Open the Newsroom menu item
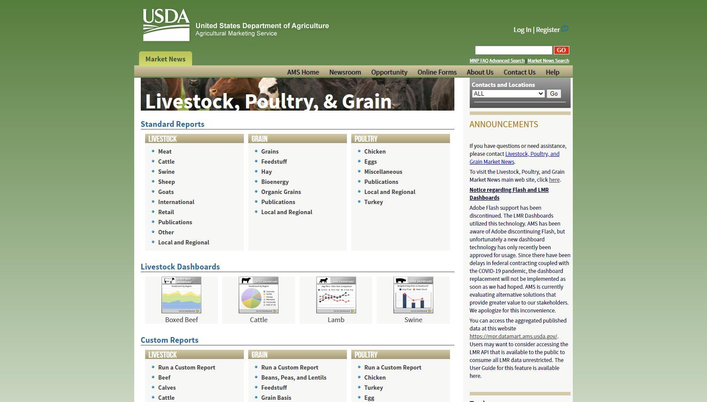This screenshot has height=402, width=707. [x=345, y=72]
